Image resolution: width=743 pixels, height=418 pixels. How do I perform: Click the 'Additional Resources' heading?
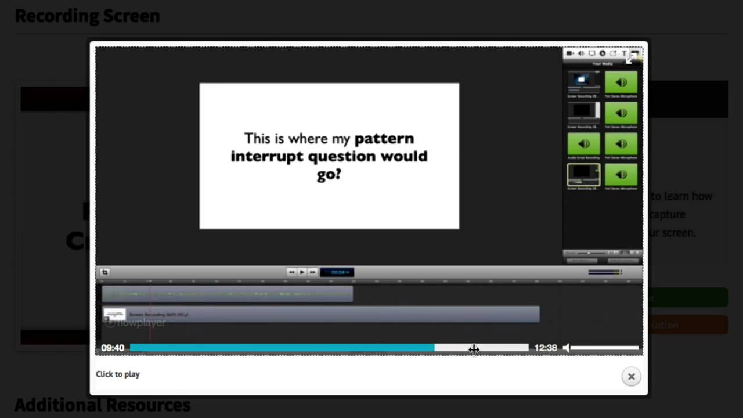pyautogui.click(x=103, y=405)
